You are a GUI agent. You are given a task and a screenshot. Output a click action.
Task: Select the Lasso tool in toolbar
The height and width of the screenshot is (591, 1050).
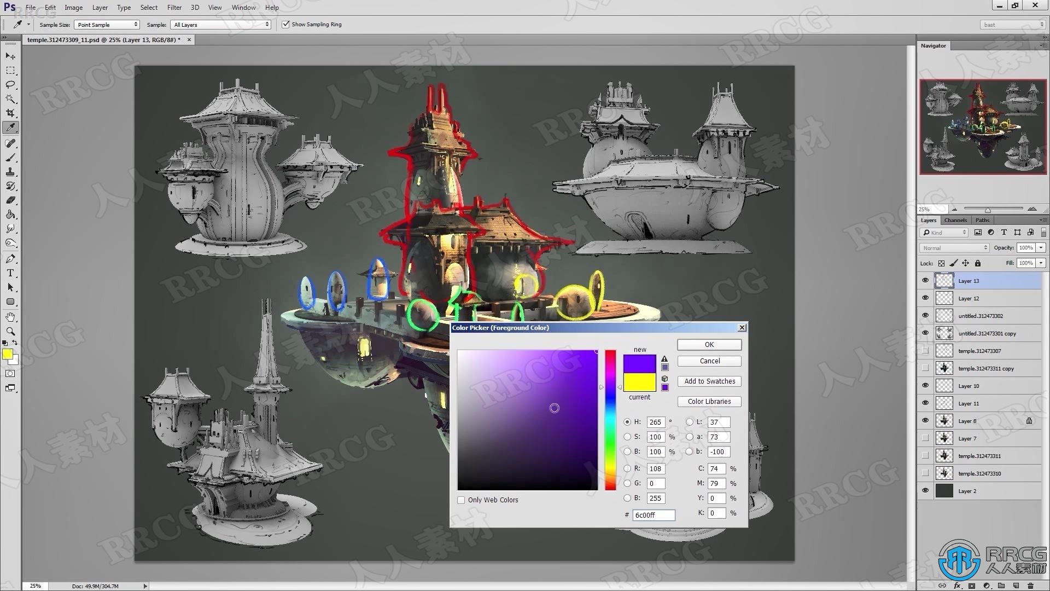tap(11, 85)
